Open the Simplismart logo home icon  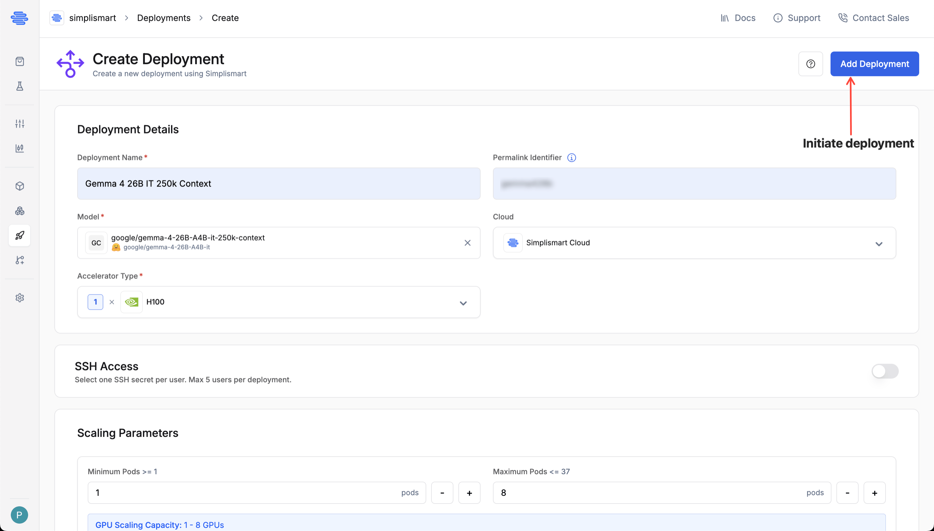pyautogui.click(x=19, y=18)
